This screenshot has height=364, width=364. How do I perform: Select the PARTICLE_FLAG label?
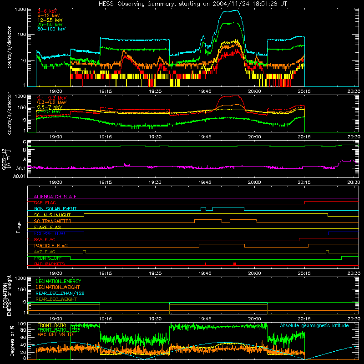(x=51, y=246)
